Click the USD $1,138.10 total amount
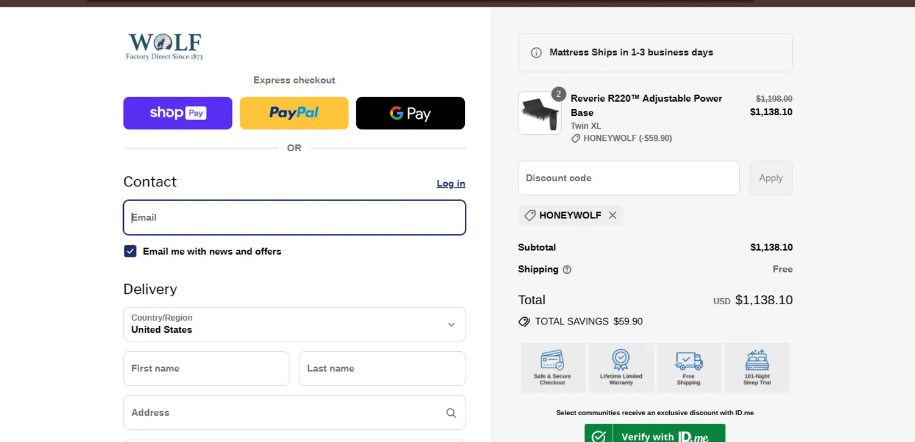The width and height of the screenshot is (915, 442). click(x=753, y=300)
